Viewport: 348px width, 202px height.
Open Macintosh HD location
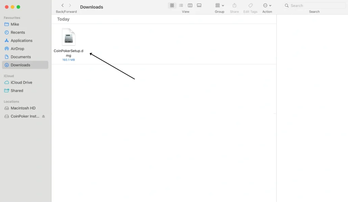pyautogui.click(x=23, y=108)
